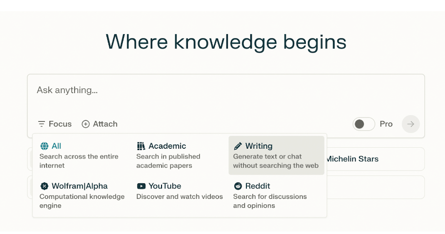Click the books icon beside Academic
This screenshot has height=234, width=445.
click(x=141, y=146)
